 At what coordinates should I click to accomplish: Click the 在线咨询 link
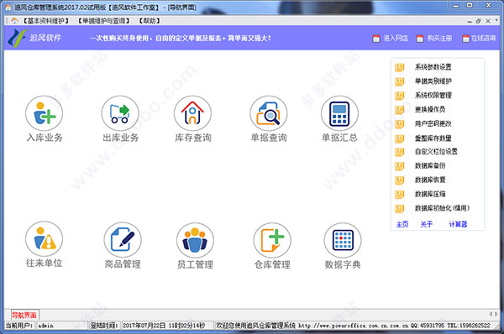click(484, 39)
